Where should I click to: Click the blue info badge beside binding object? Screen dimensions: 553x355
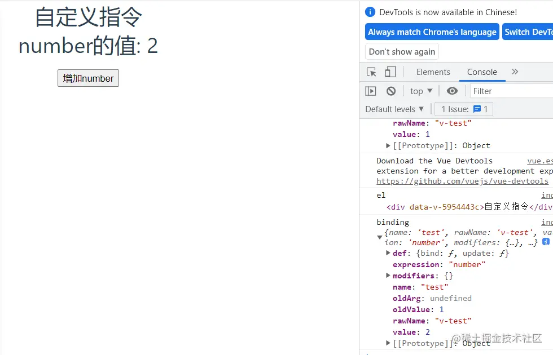546,242
